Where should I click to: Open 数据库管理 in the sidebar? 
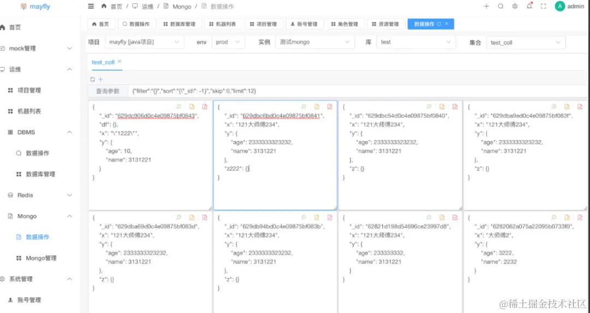coord(40,174)
